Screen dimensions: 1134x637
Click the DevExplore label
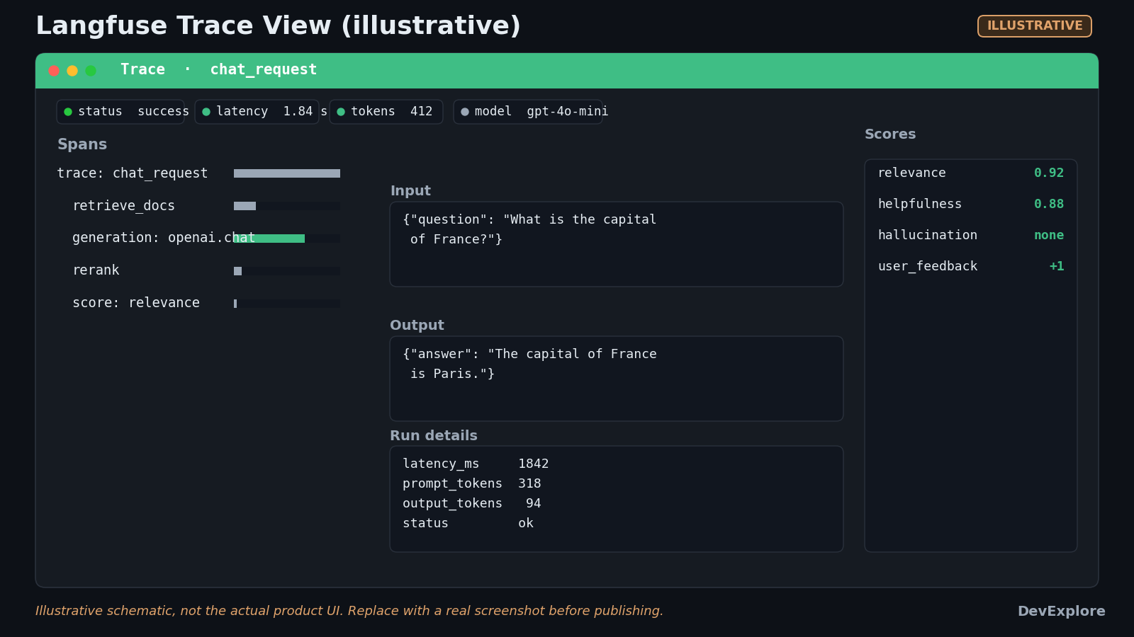point(1062,612)
